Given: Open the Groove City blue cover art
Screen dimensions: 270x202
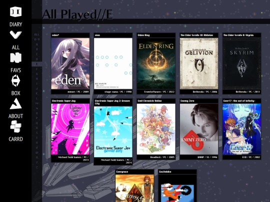Looking at the screenshot, I should point(113,132).
